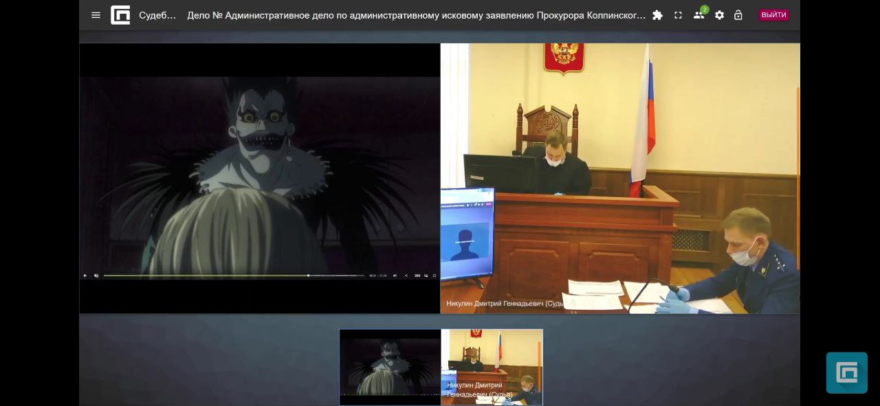The width and height of the screenshot is (880, 406).
Task: Open the settings gear in the header
Action: coord(719,15)
